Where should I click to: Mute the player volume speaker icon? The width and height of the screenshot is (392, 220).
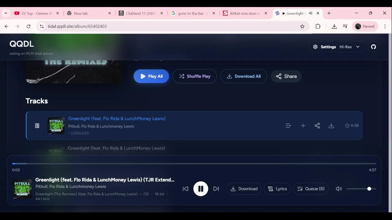tap(339, 189)
